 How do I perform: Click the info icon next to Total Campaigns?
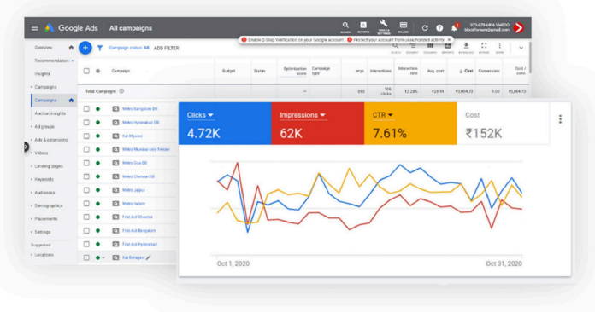121,91
